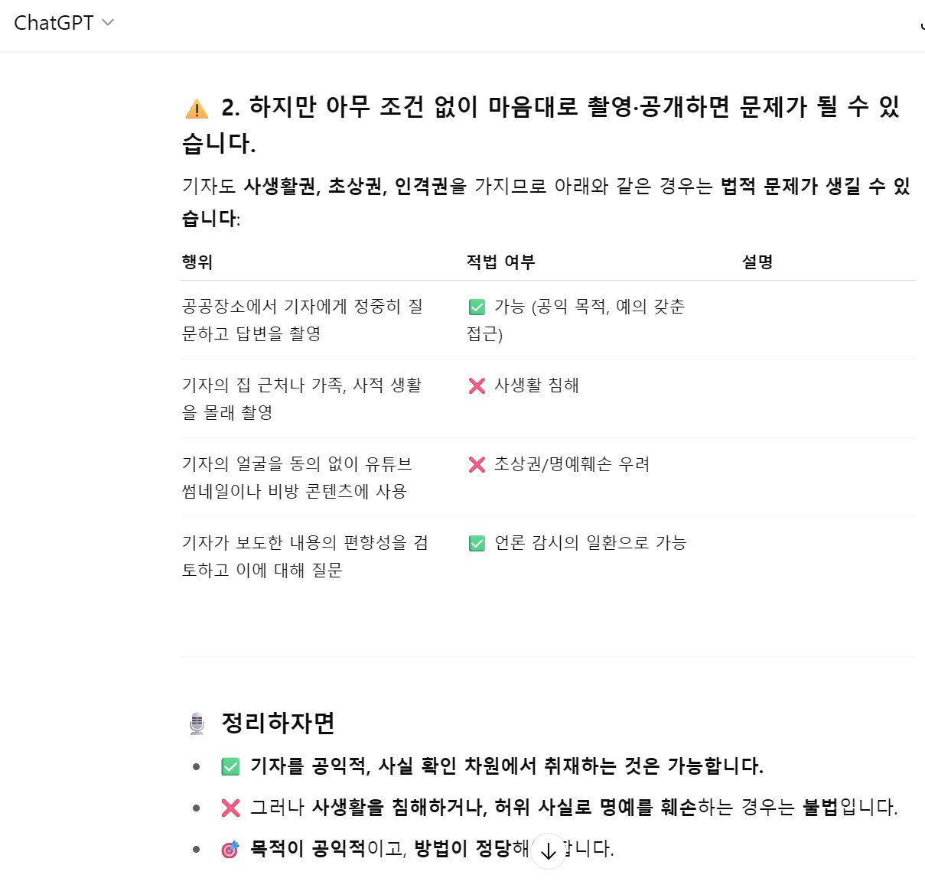Click the warning triangle emoji in heading
This screenshot has height=891, width=925.
(197, 109)
